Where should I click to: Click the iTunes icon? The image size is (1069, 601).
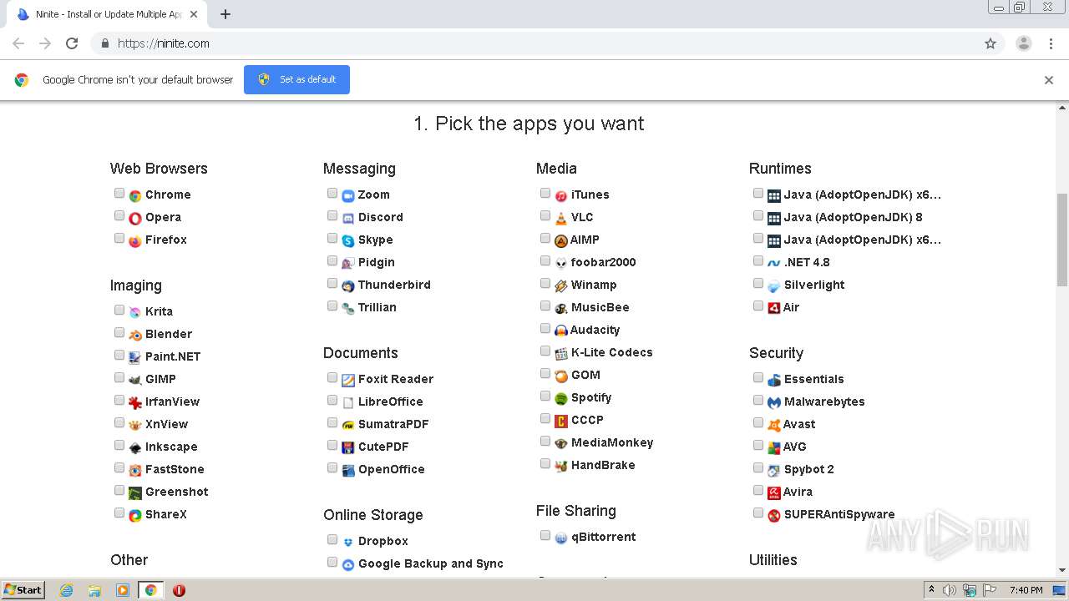pos(561,195)
